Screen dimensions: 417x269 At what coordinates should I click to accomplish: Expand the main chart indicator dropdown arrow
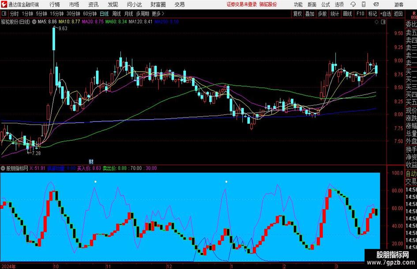coord(34,22)
